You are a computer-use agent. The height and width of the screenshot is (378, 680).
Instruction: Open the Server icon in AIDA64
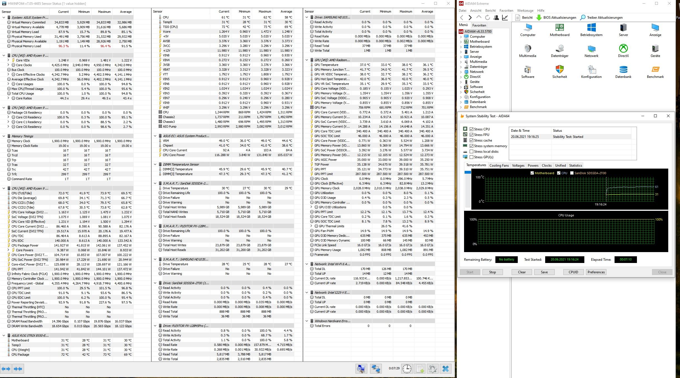tap(623, 30)
